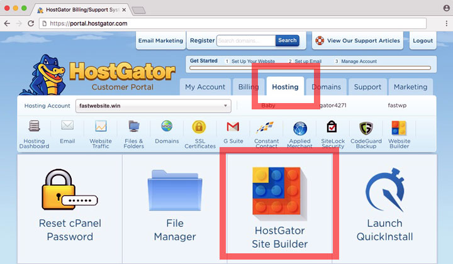Viewport: 453px width, 264px height.
Task: Click the gator4271 server text
Action: pos(333,106)
